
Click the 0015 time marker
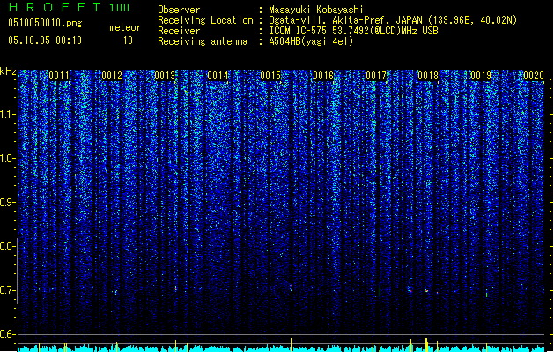(270, 76)
